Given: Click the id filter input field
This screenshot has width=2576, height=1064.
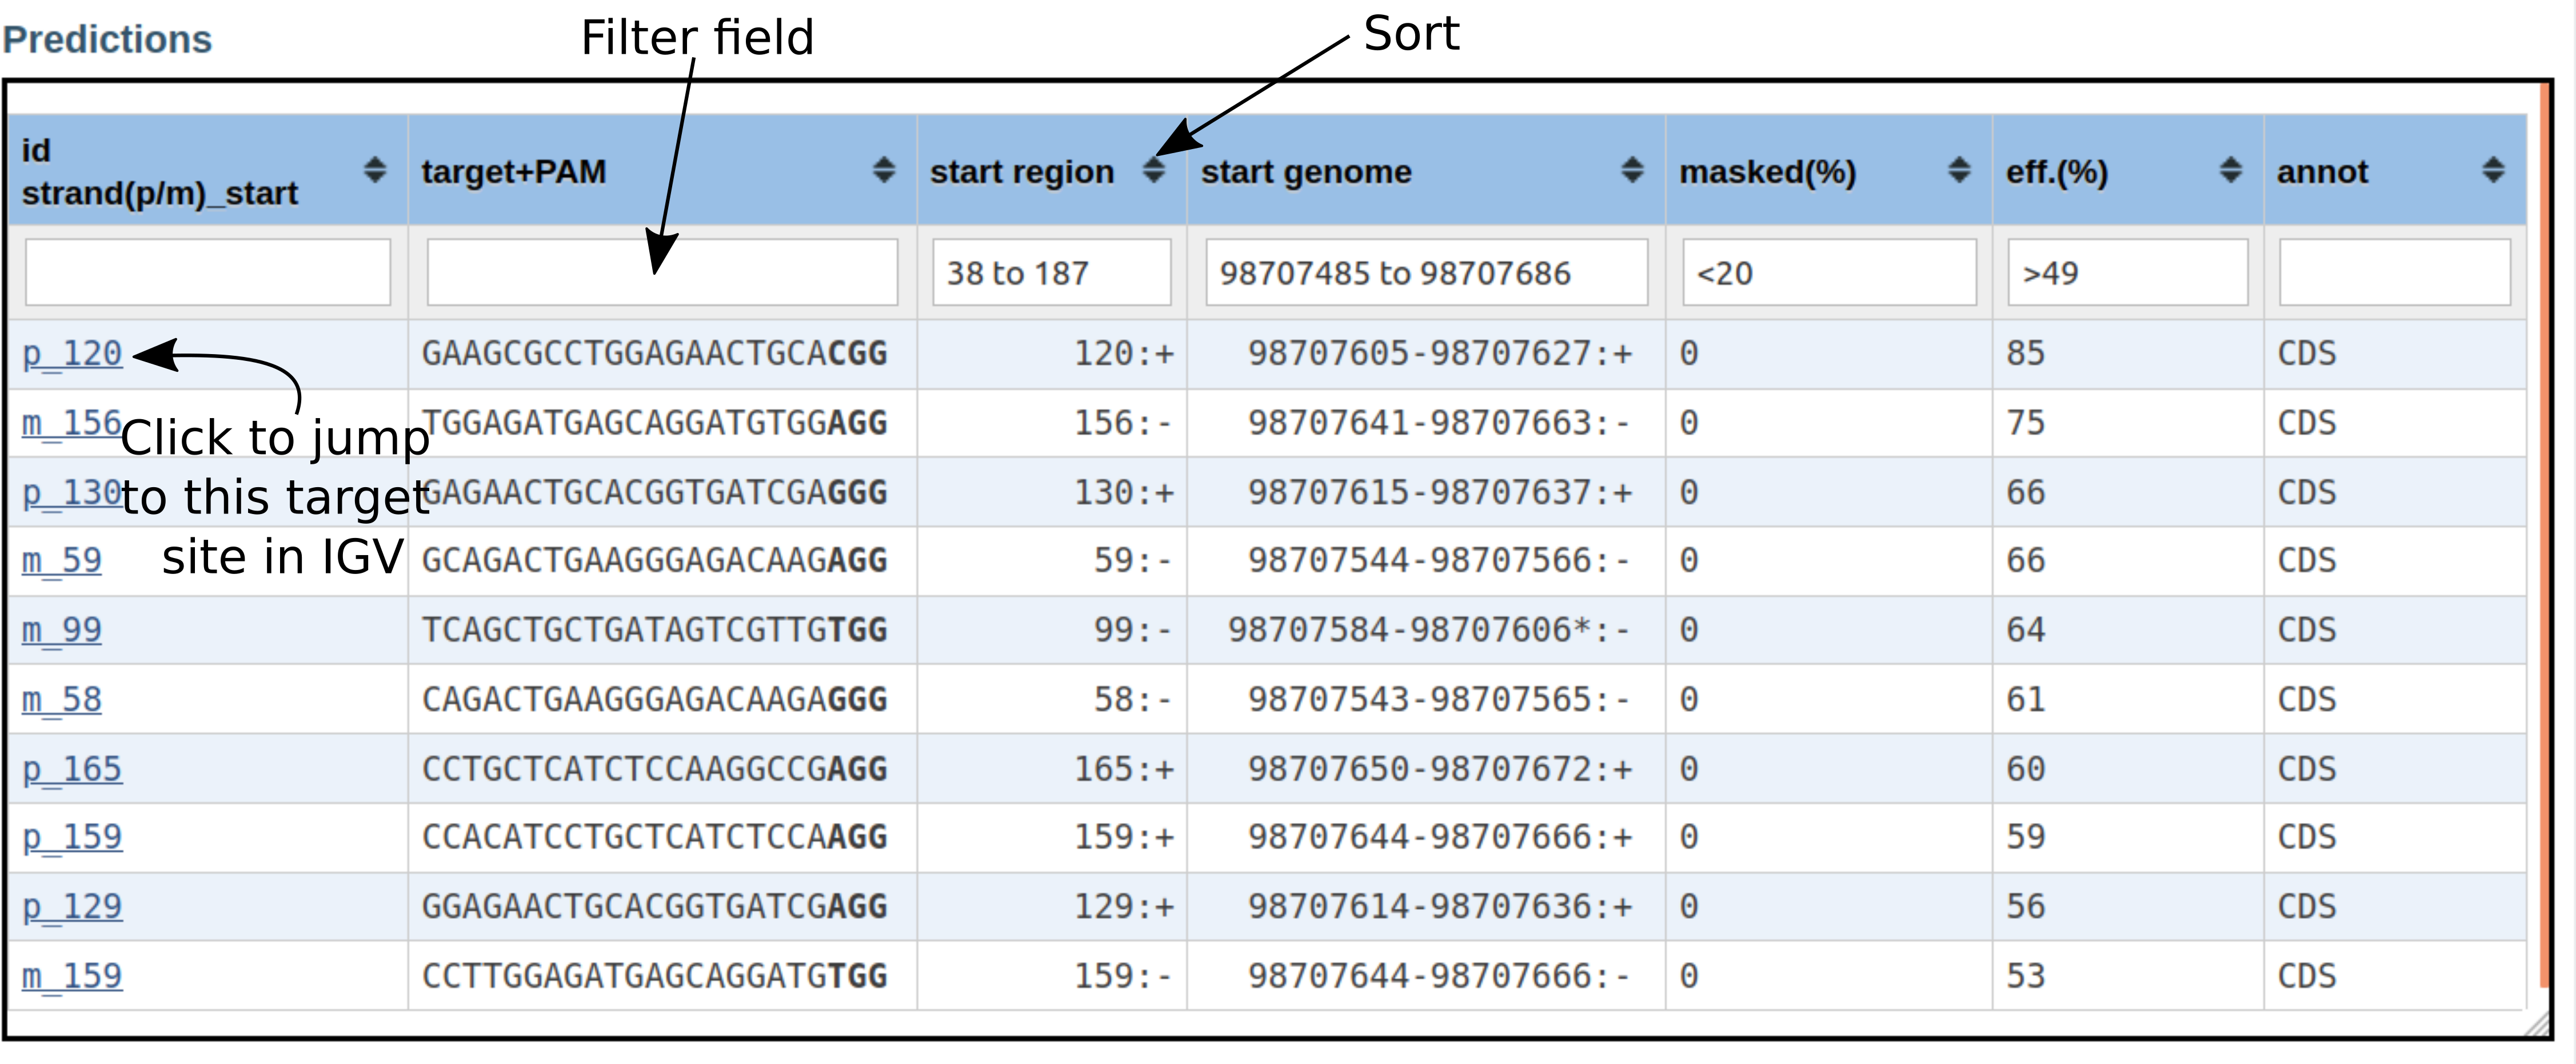Looking at the screenshot, I should point(207,272).
